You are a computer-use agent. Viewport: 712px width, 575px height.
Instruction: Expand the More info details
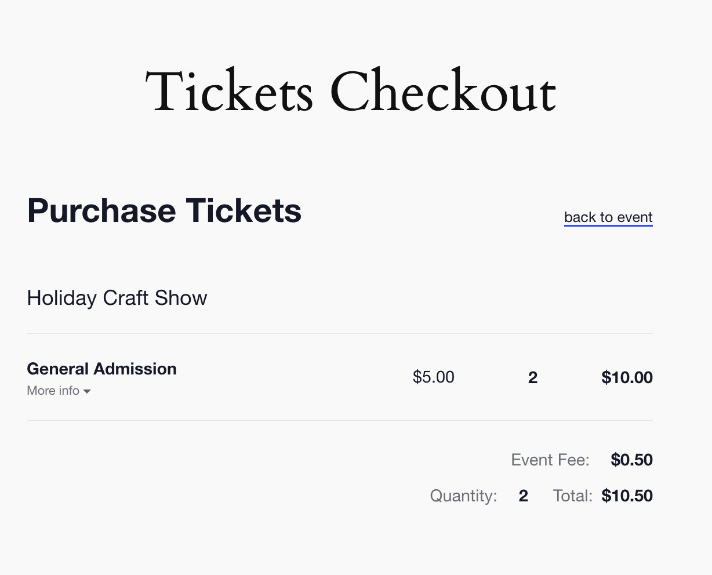click(x=53, y=391)
